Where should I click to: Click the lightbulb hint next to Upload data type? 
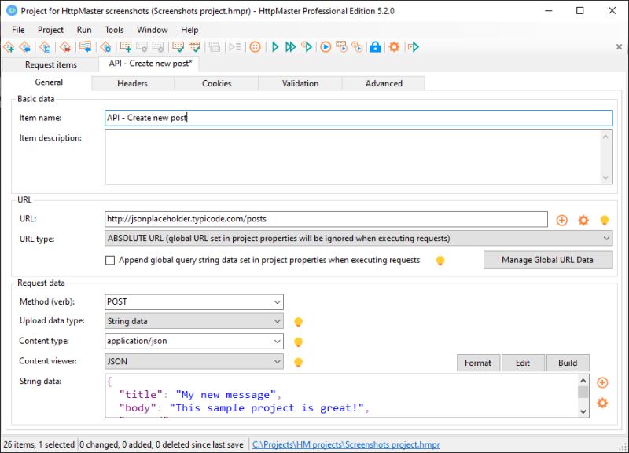coord(298,322)
